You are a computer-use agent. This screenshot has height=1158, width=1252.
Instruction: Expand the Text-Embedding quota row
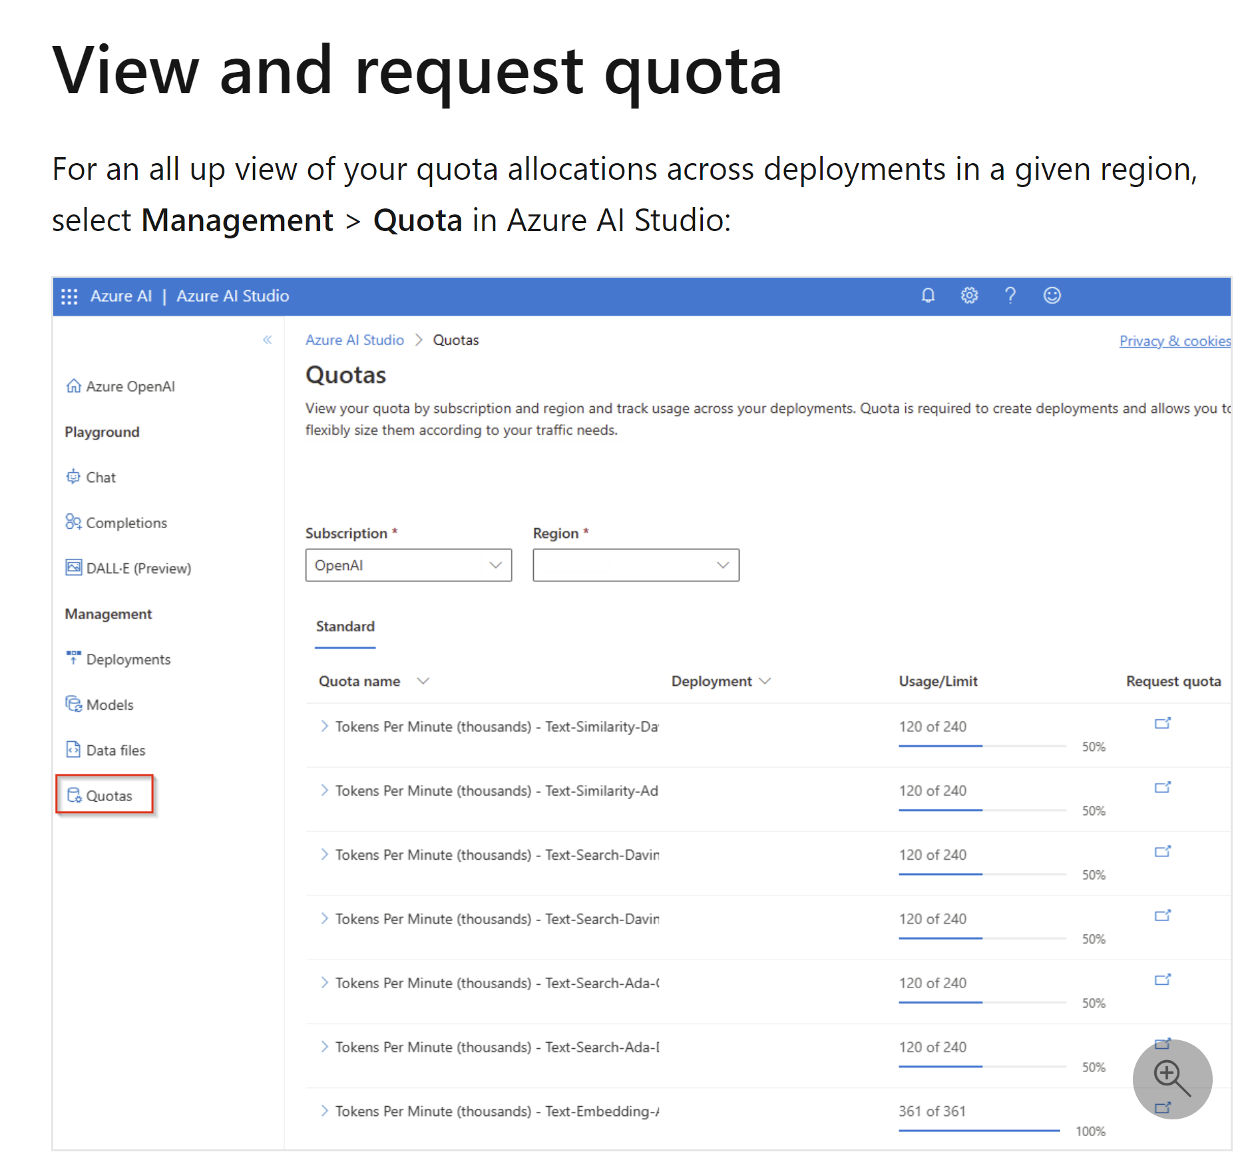click(324, 1110)
